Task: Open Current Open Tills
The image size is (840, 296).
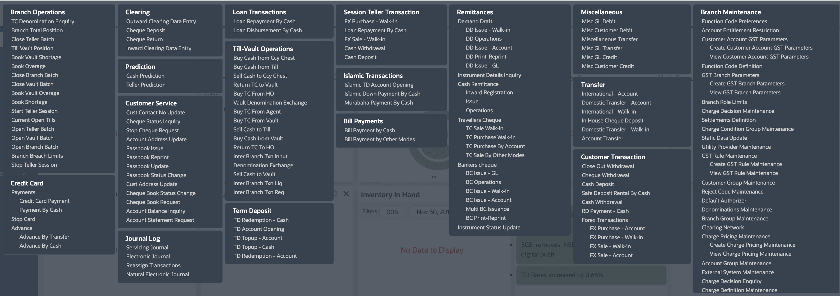Action: coord(33,120)
